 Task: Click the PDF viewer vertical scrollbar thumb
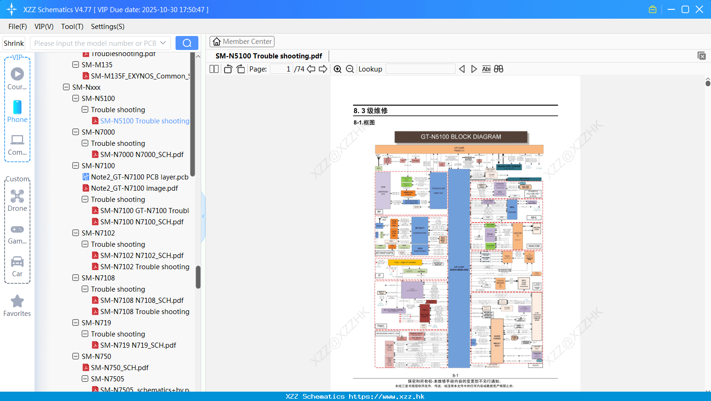point(708,84)
